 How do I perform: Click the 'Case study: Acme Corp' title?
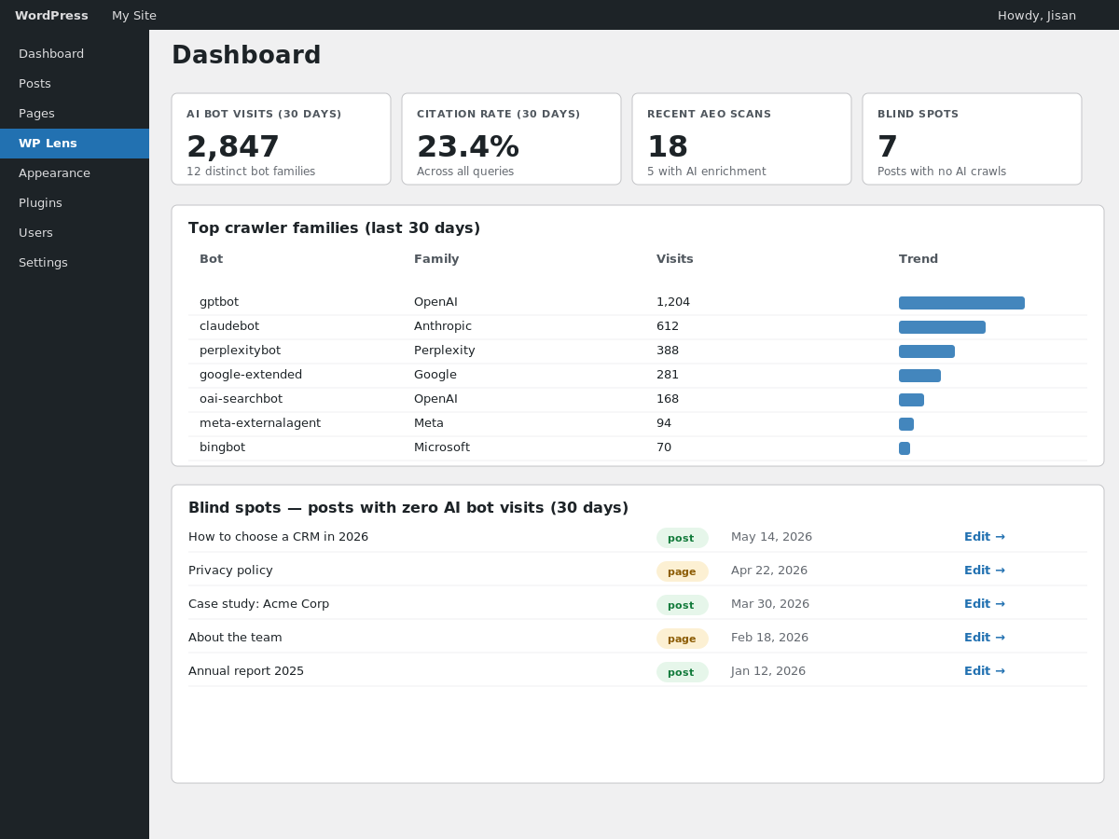point(258,604)
